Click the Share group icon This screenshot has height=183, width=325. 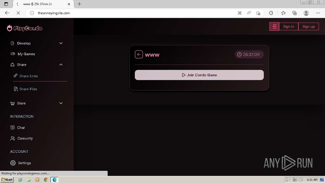pyautogui.click(x=12, y=65)
